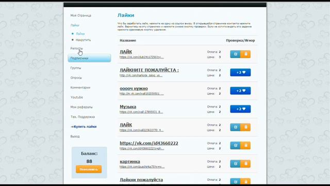Go to the Комментарии section
Screen dimensions: 330x186
click(x=80, y=87)
